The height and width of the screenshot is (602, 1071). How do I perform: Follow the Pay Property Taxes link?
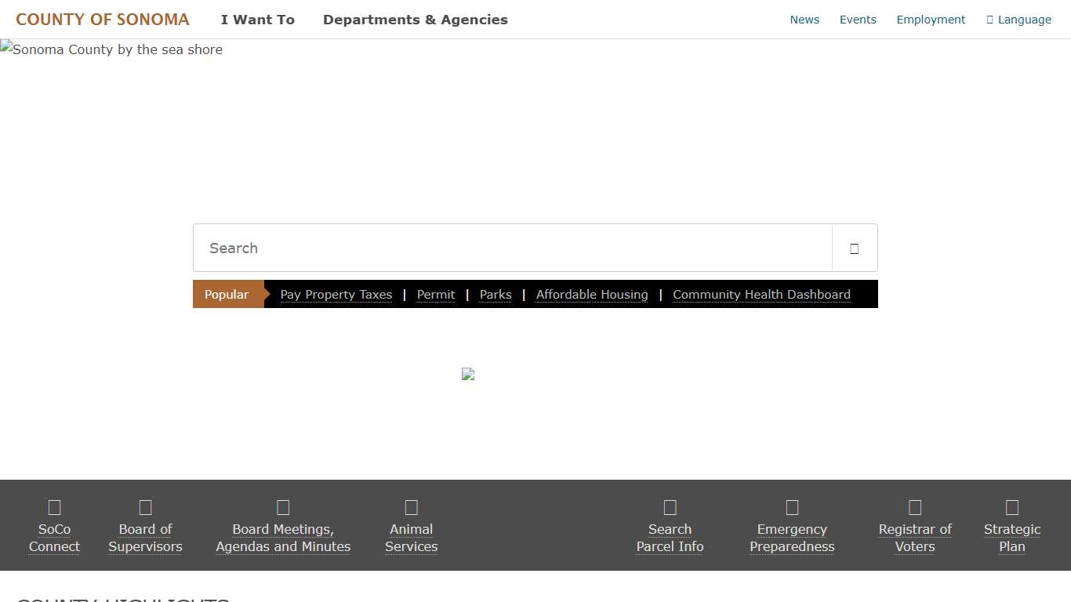pos(336,295)
